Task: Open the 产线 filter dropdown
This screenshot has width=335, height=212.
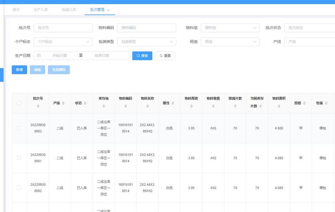Action: click(x=309, y=42)
